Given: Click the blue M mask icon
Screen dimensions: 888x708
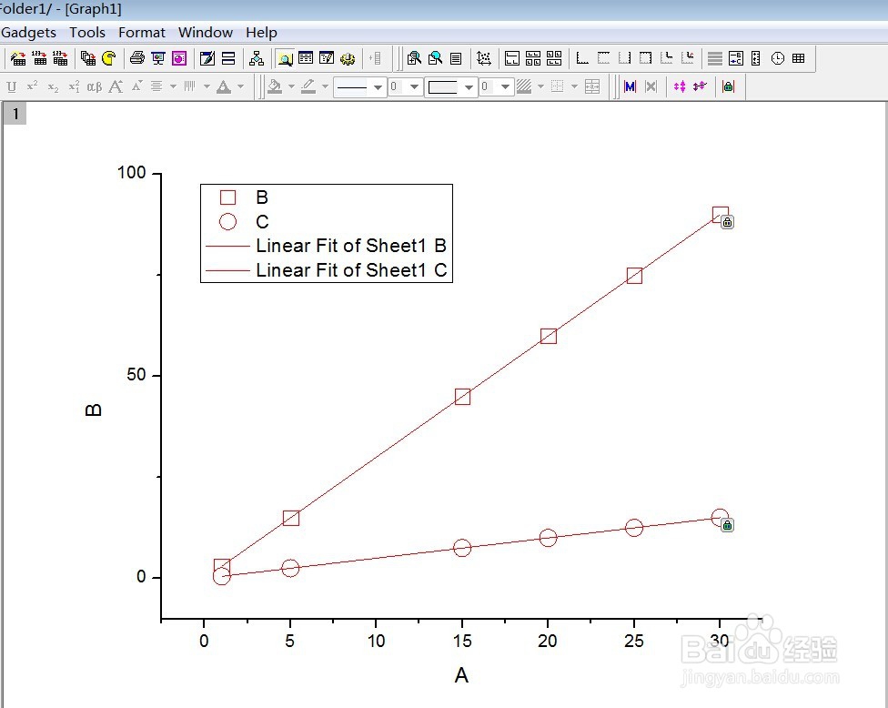Looking at the screenshot, I should click(x=630, y=86).
